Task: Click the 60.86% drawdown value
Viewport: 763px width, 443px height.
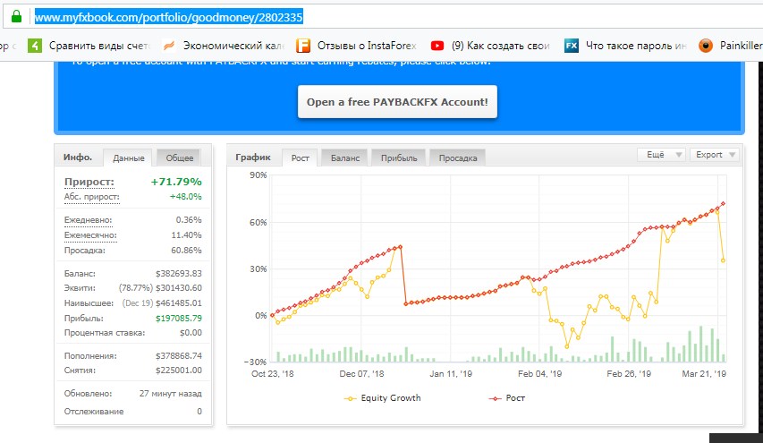Action: click(x=186, y=251)
